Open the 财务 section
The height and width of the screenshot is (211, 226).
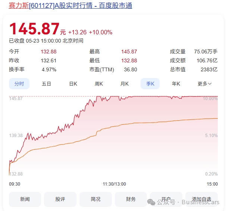pos(131,199)
